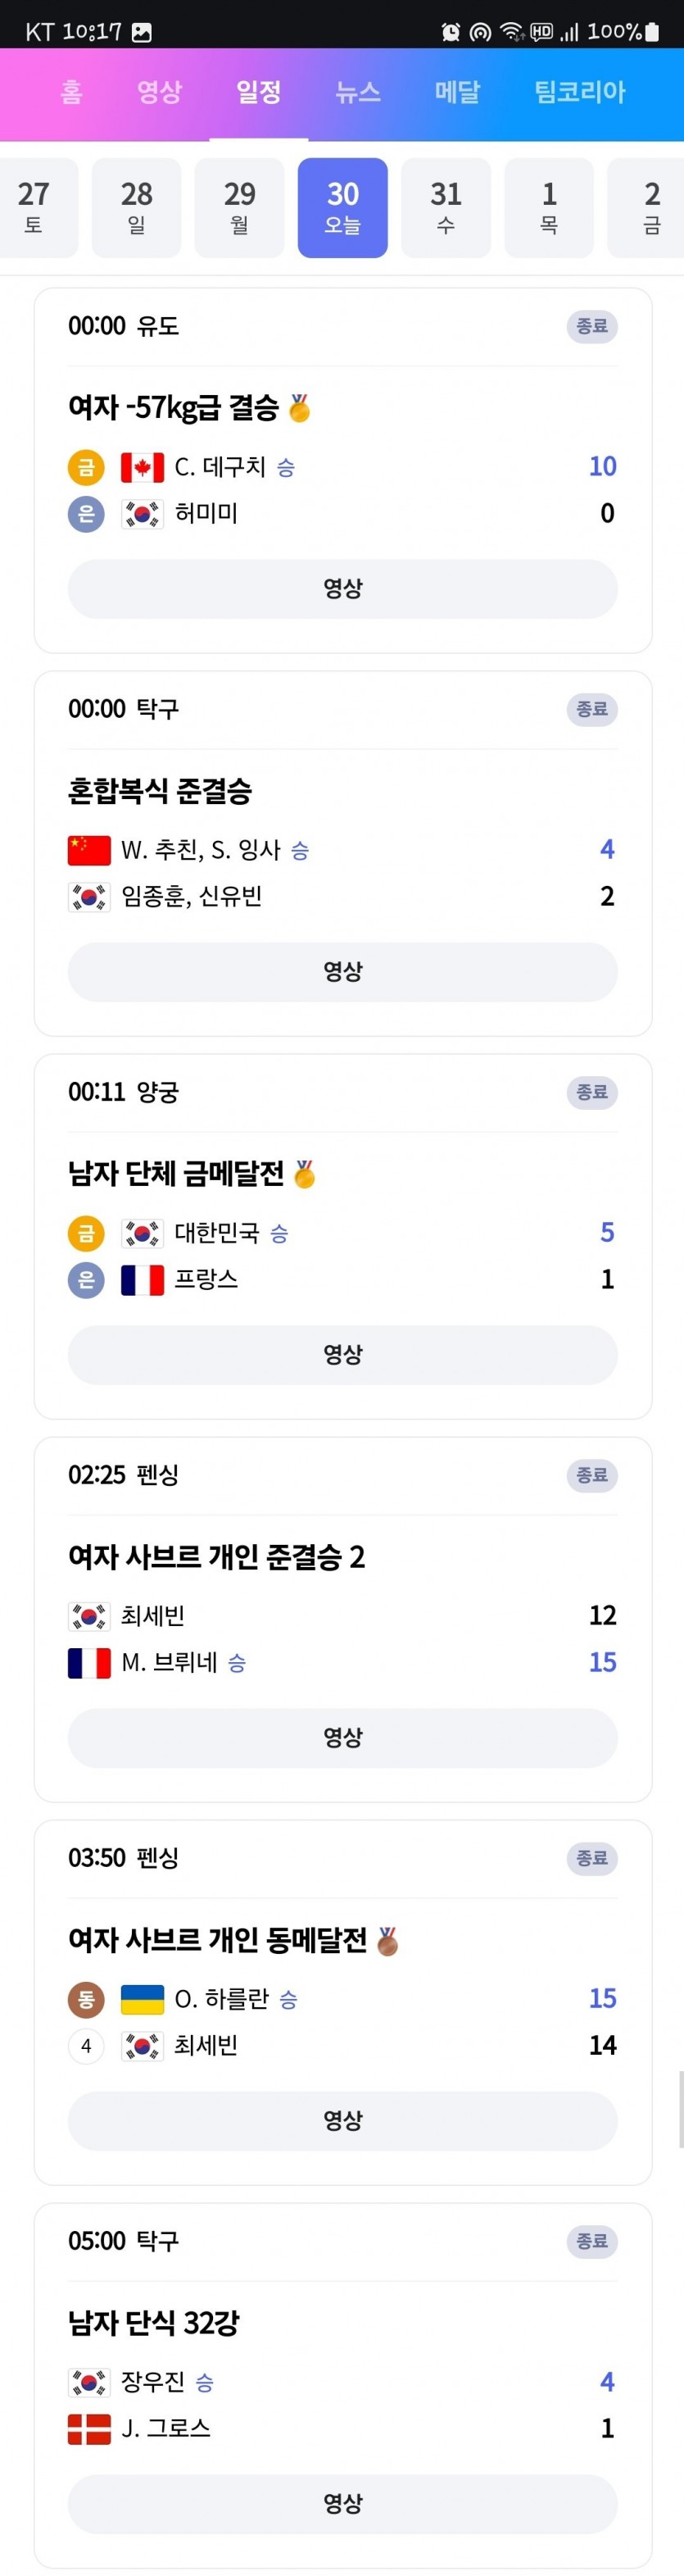The image size is (684, 2576).
Task: Tap the gold 금 badge beside 대한민국
Action: point(86,1233)
